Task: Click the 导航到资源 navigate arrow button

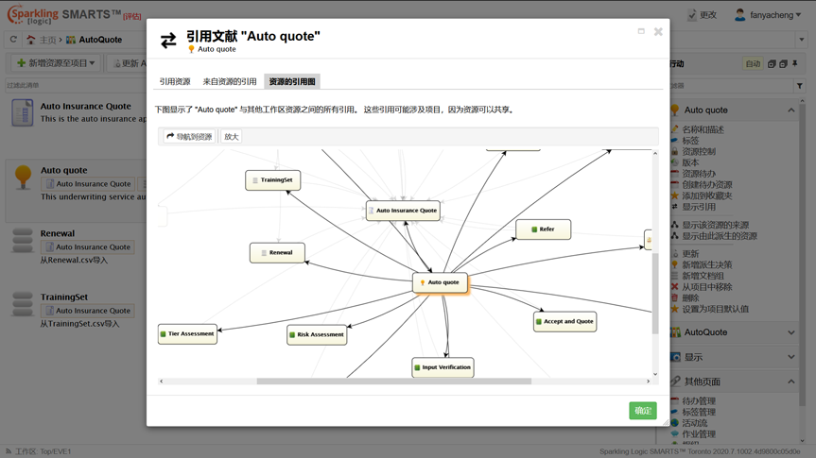Action: [189, 137]
